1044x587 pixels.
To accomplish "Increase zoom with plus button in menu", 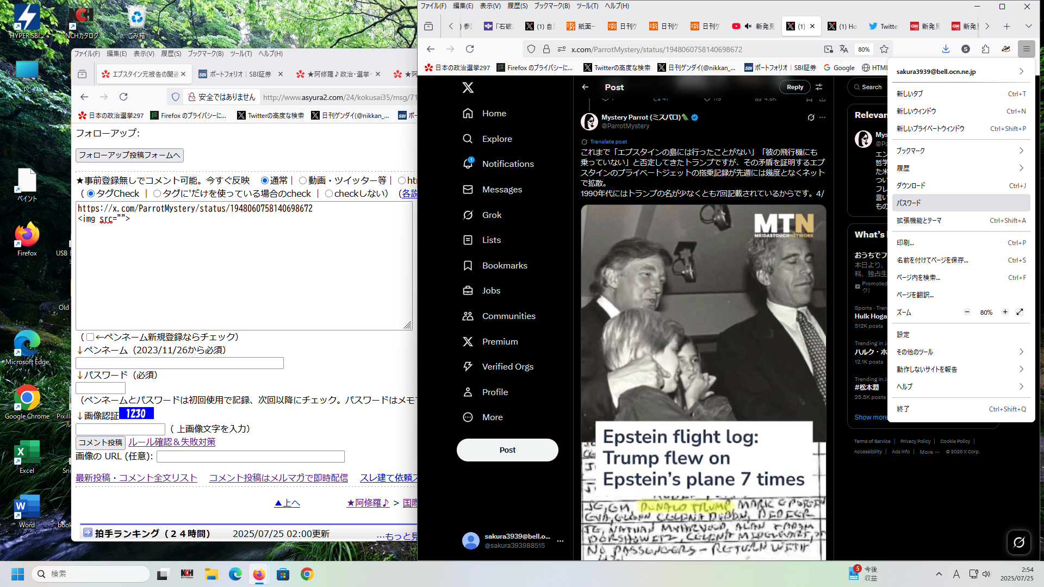I will pyautogui.click(x=1005, y=312).
